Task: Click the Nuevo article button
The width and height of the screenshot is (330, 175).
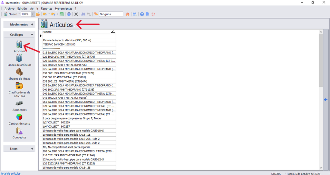Action: (x=11, y=14)
